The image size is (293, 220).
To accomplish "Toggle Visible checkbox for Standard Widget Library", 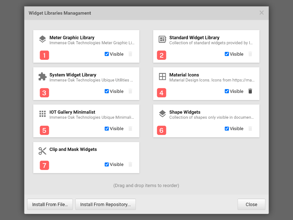I will pyautogui.click(x=227, y=54).
